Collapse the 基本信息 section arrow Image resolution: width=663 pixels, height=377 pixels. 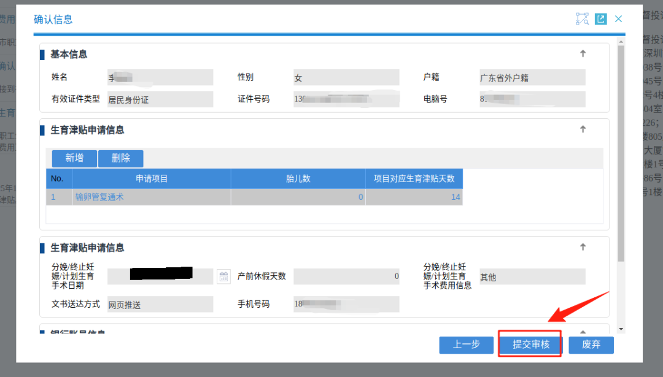pos(583,54)
